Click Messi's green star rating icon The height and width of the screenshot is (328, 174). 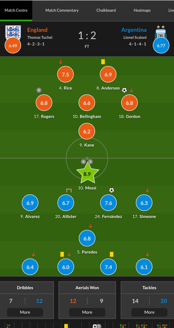[87, 173]
